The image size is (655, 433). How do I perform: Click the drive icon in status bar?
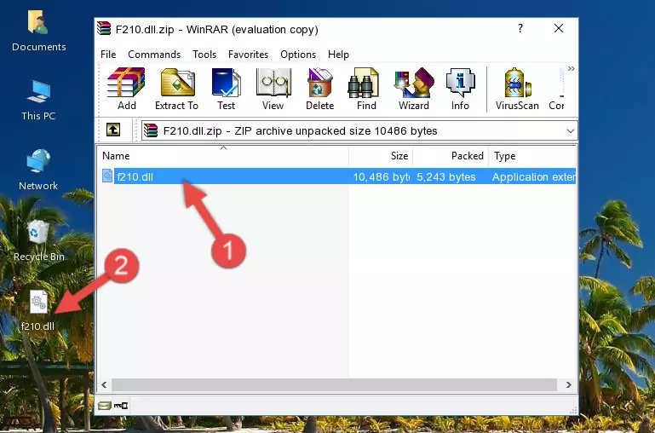pyautogui.click(x=104, y=405)
